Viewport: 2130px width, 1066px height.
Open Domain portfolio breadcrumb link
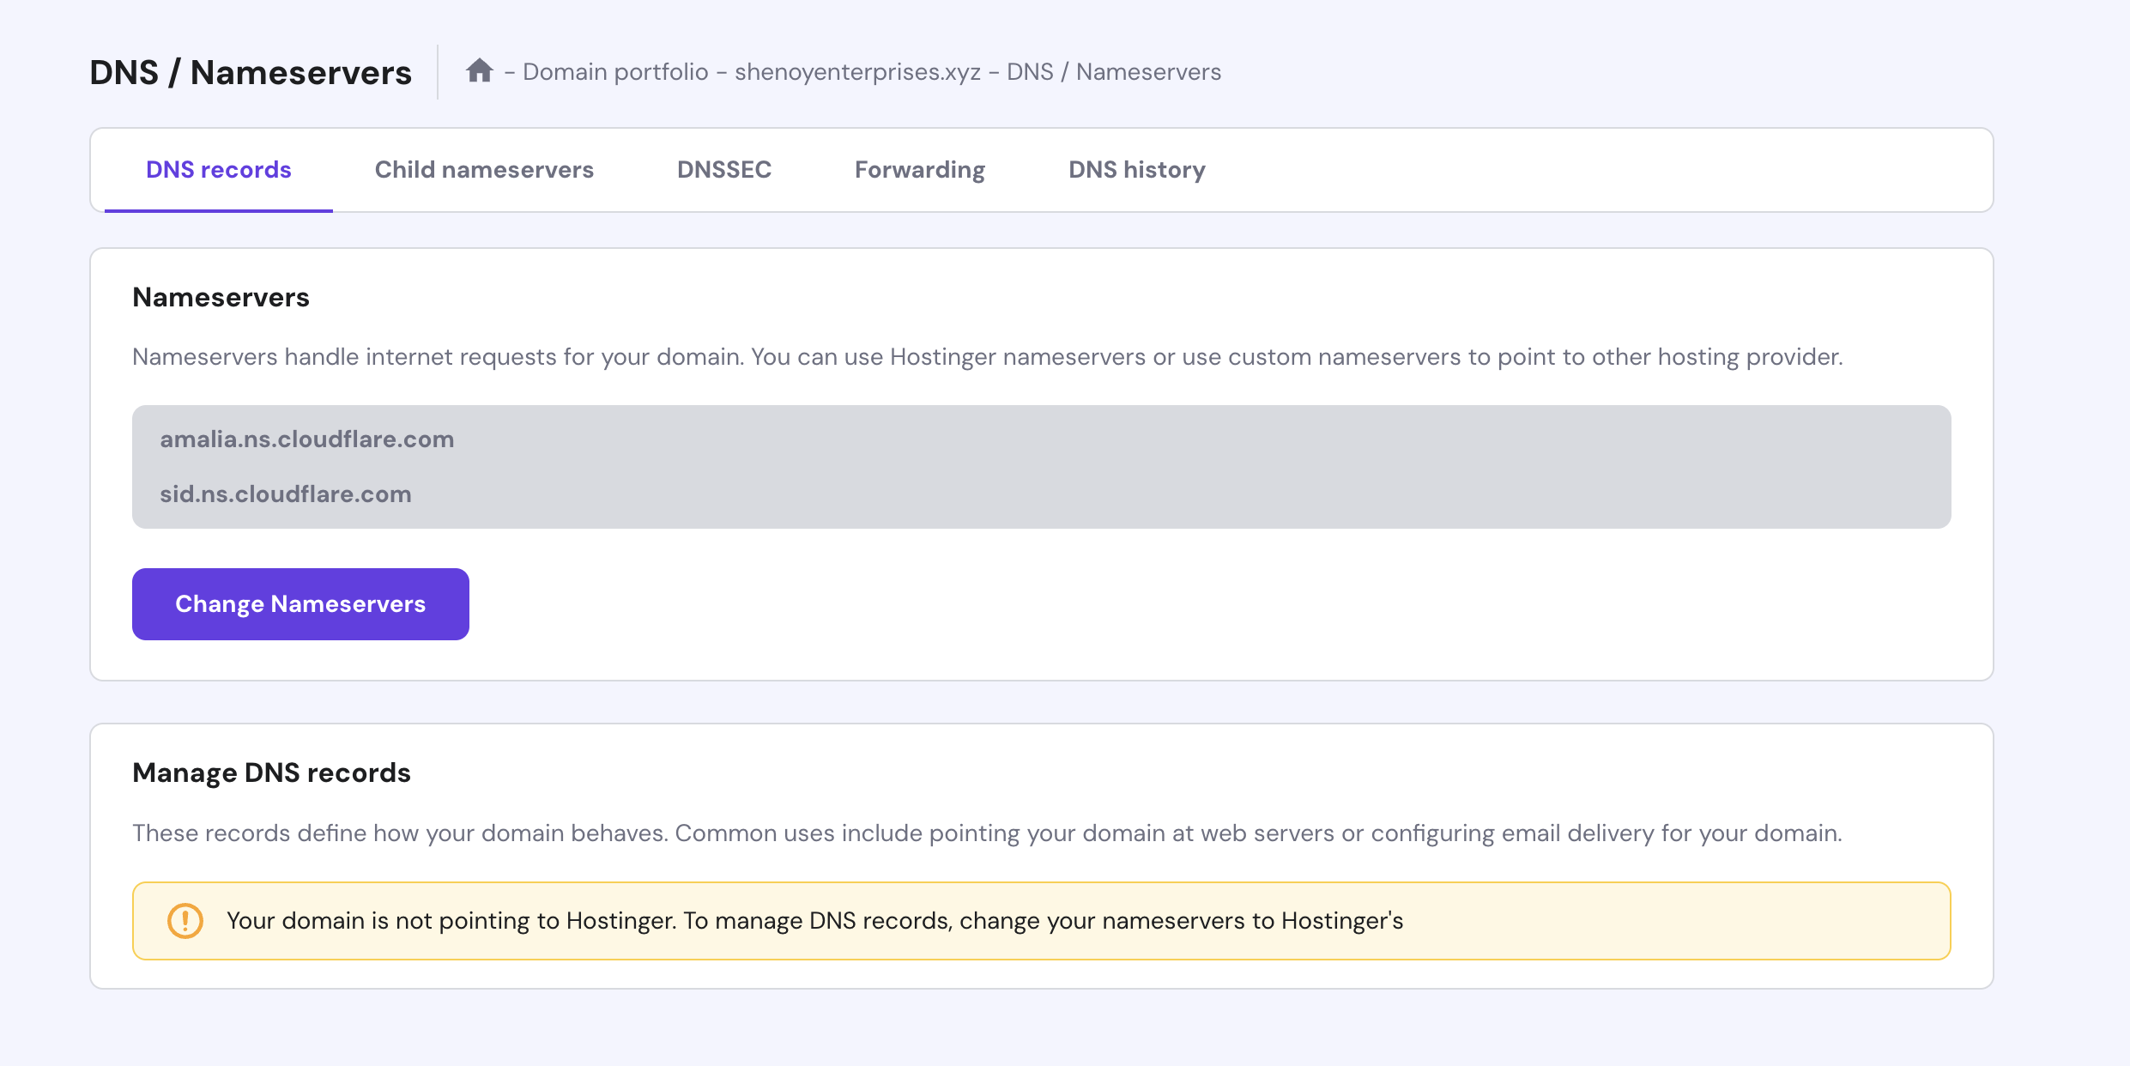click(x=615, y=72)
